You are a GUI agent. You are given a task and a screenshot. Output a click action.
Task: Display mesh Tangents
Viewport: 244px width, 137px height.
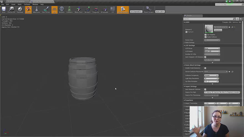coord(96,10)
